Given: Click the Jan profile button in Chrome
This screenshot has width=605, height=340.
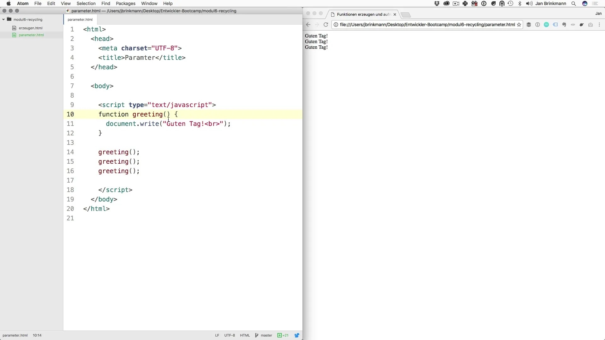Looking at the screenshot, I should coord(598,14).
